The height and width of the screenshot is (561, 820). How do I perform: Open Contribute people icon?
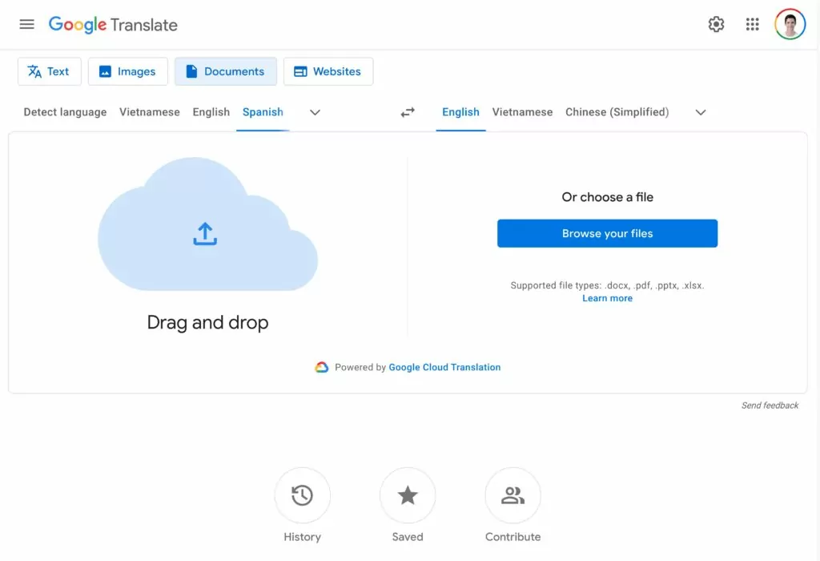pyautogui.click(x=512, y=495)
